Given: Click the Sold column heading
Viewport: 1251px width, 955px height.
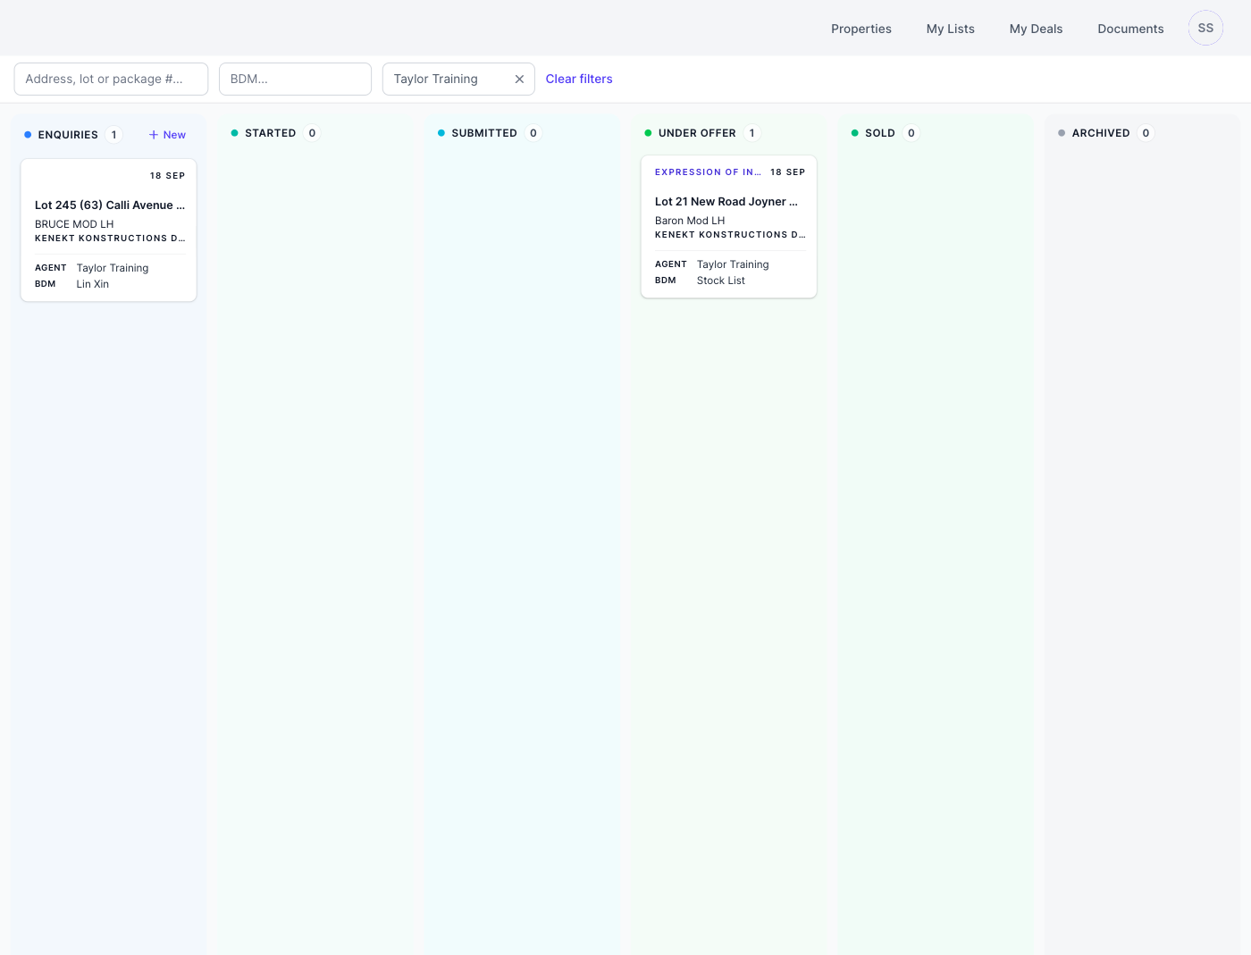Looking at the screenshot, I should click(x=880, y=133).
